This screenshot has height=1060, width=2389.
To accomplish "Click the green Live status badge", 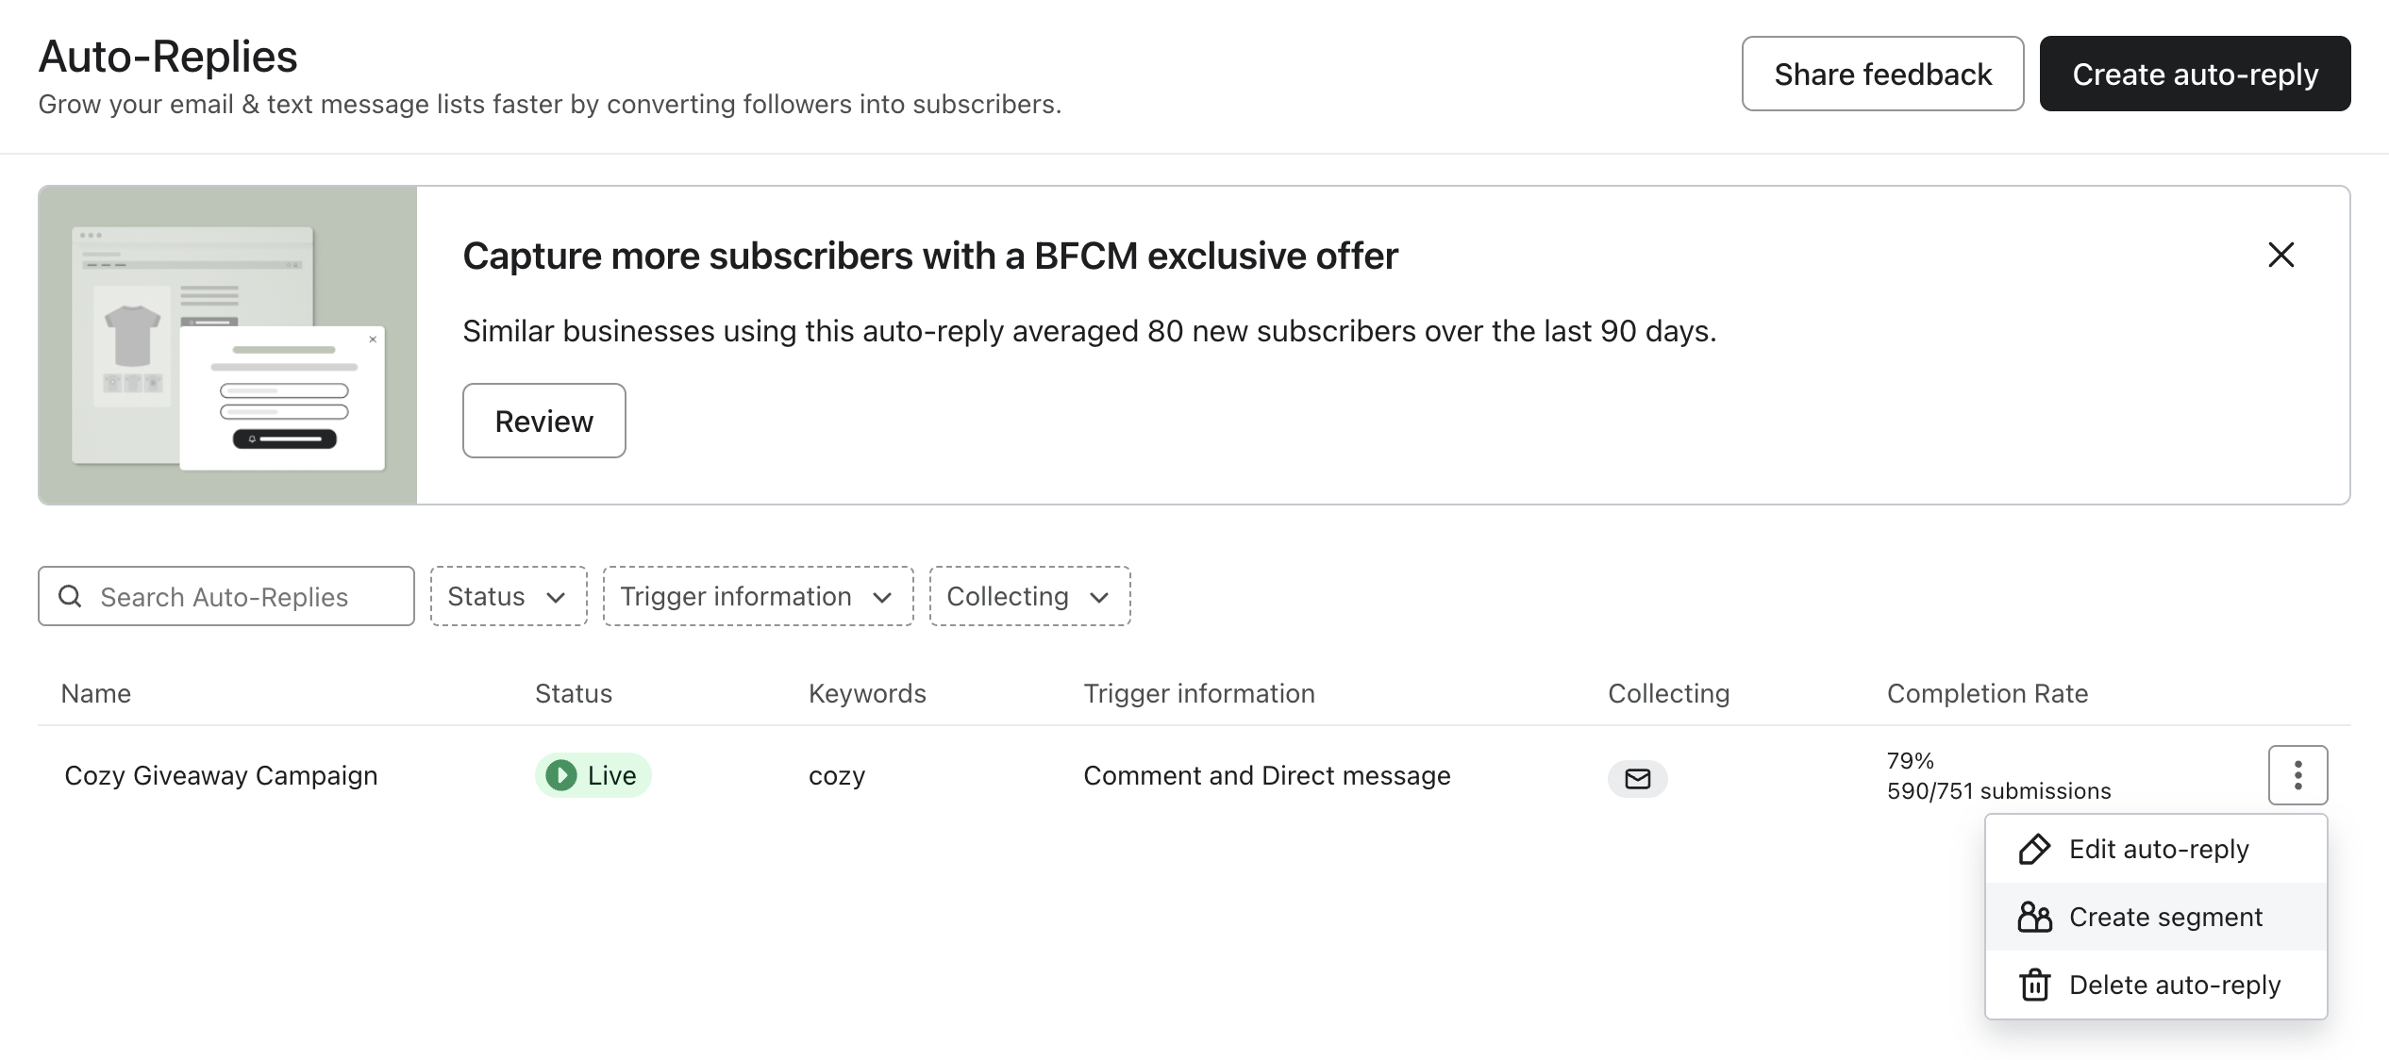I will 593,775.
